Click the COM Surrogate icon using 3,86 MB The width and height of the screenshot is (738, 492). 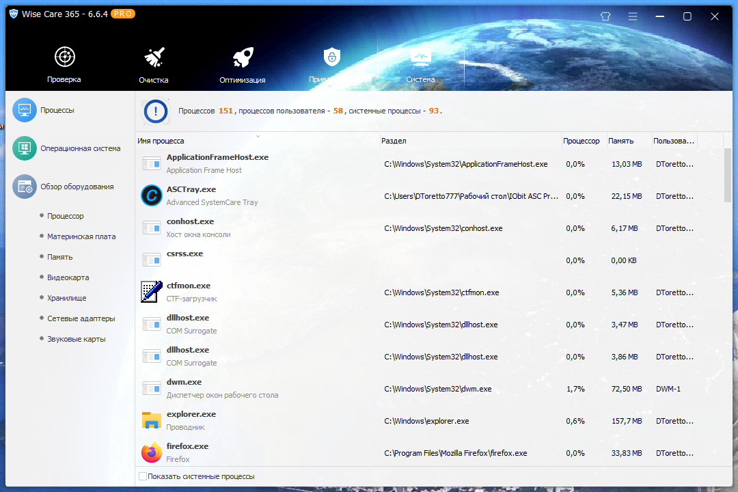152,357
